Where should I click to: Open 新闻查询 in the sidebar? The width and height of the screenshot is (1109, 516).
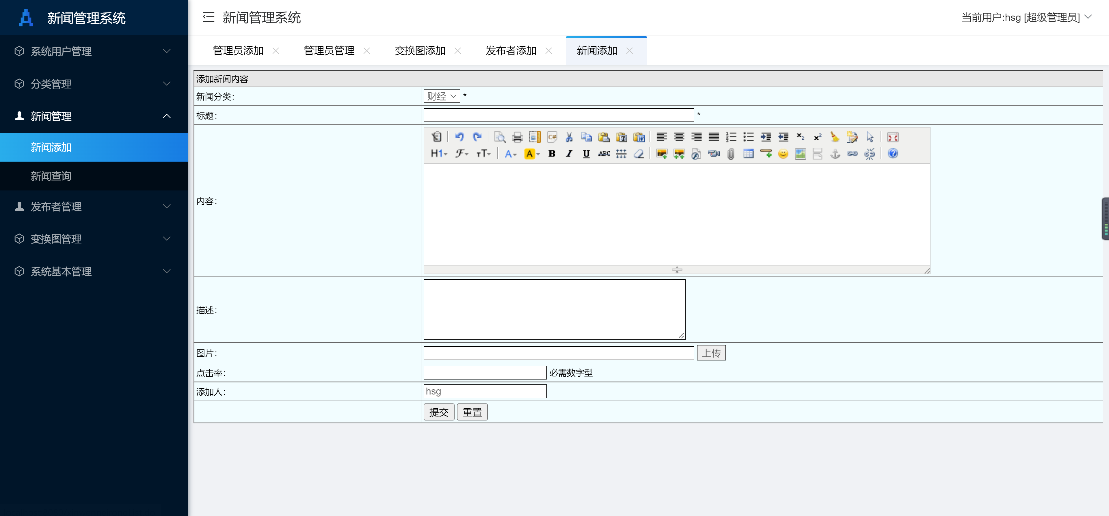(51, 176)
